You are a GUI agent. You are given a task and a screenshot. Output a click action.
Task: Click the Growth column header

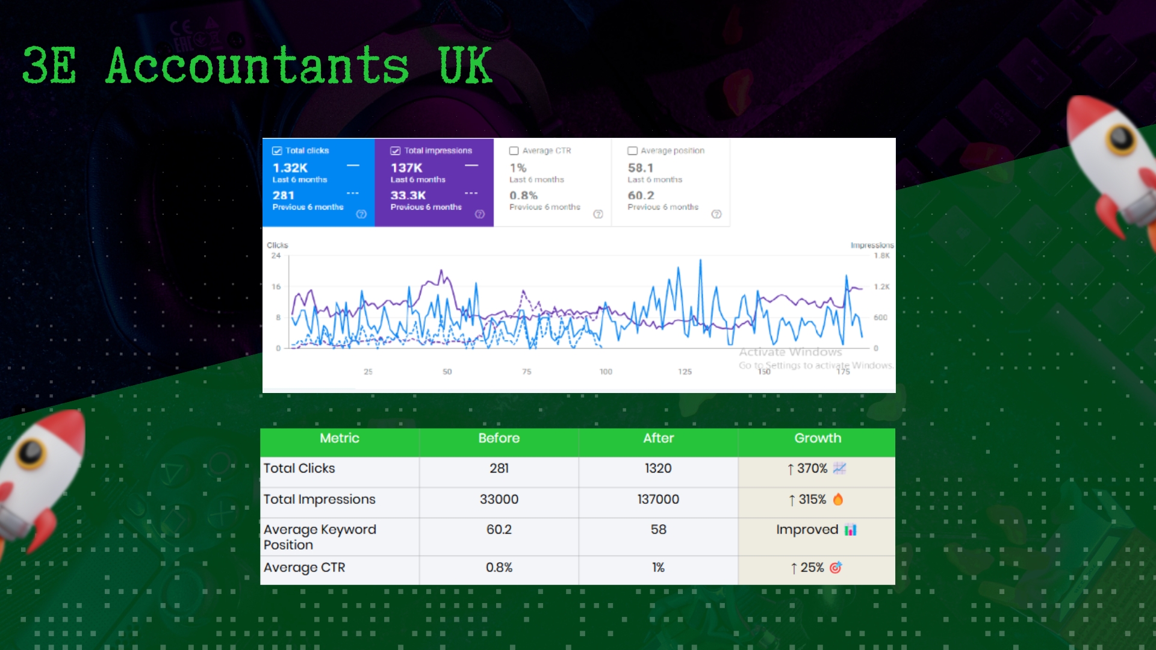[x=818, y=439]
